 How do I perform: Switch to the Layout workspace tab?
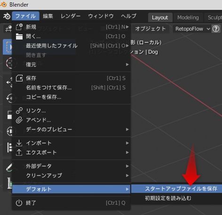tap(160, 17)
